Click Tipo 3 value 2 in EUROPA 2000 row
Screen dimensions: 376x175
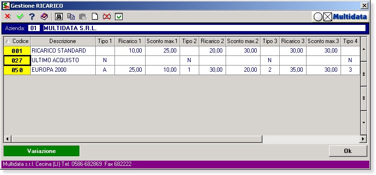[270, 70]
